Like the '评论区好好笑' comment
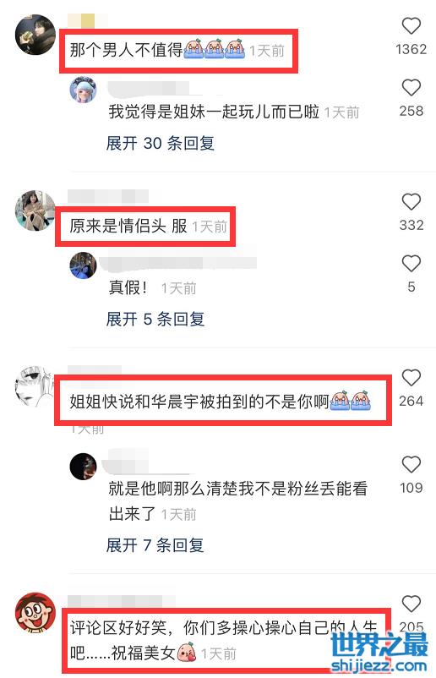 pos(411,604)
